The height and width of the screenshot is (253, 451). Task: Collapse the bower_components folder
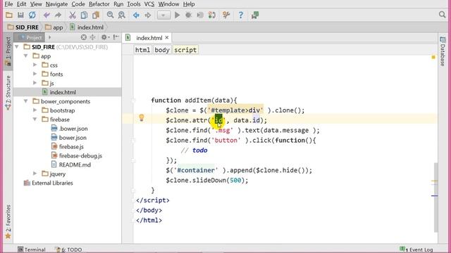tap(26, 101)
